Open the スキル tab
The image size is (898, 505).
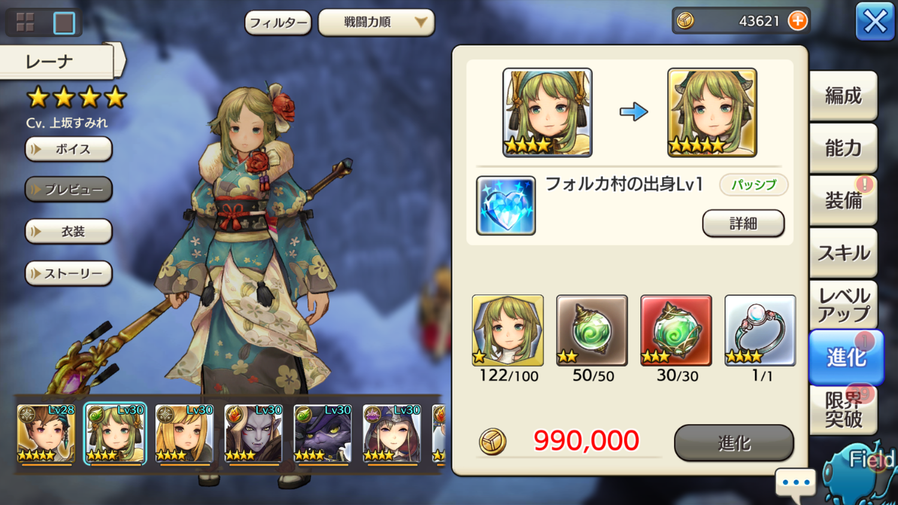(844, 253)
